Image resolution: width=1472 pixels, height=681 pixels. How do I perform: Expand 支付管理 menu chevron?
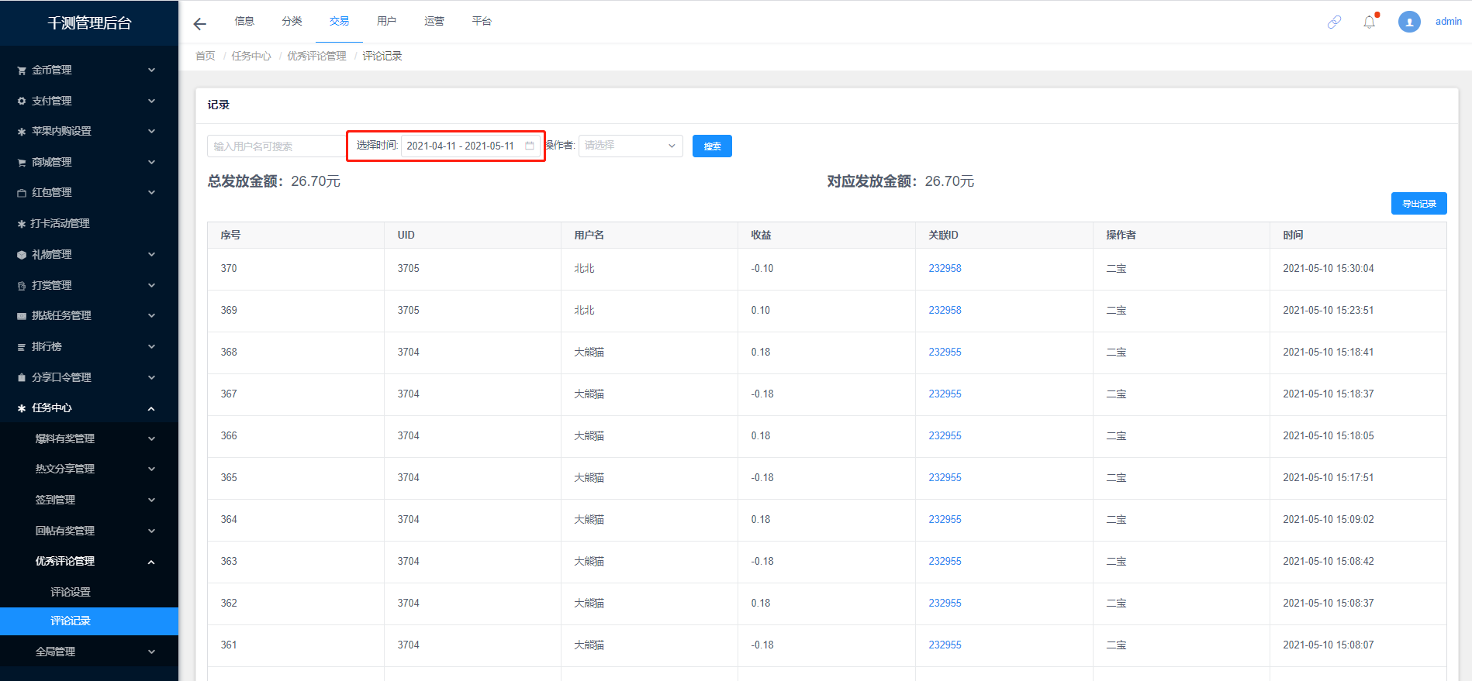[151, 101]
